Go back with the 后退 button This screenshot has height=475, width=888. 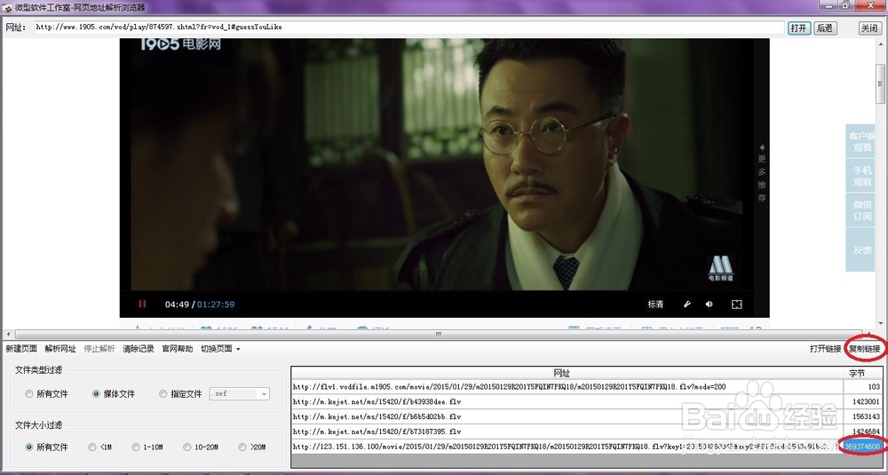coord(825,28)
